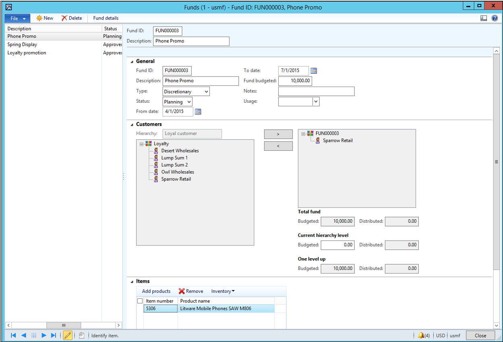
Task: Open the File menu
Action: 17,18
